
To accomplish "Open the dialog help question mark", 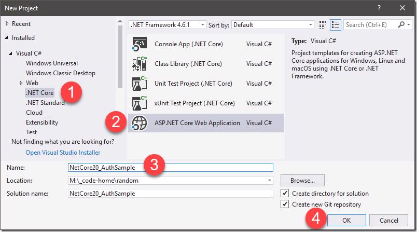I will tap(379, 8).
